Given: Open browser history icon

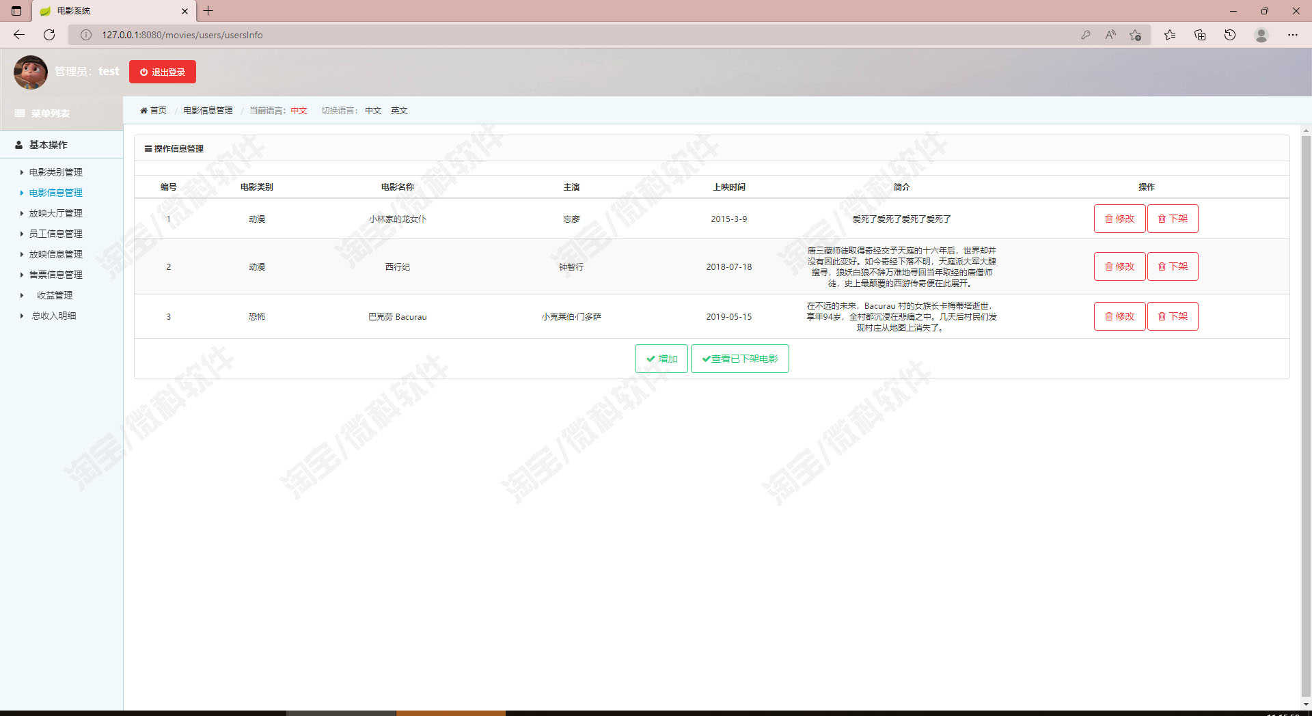Looking at the screenshot, I should coord(1230,35).
